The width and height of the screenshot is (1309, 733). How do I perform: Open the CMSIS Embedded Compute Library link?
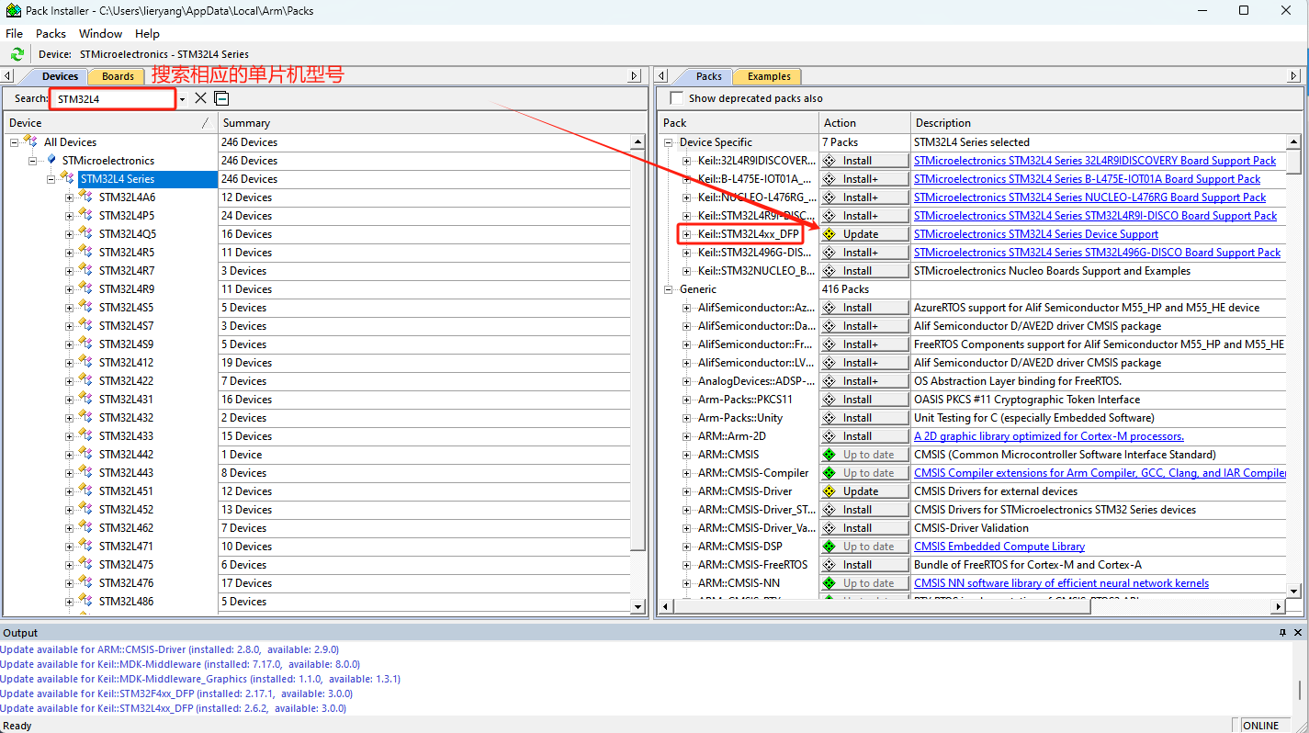[x=999, y=547]
